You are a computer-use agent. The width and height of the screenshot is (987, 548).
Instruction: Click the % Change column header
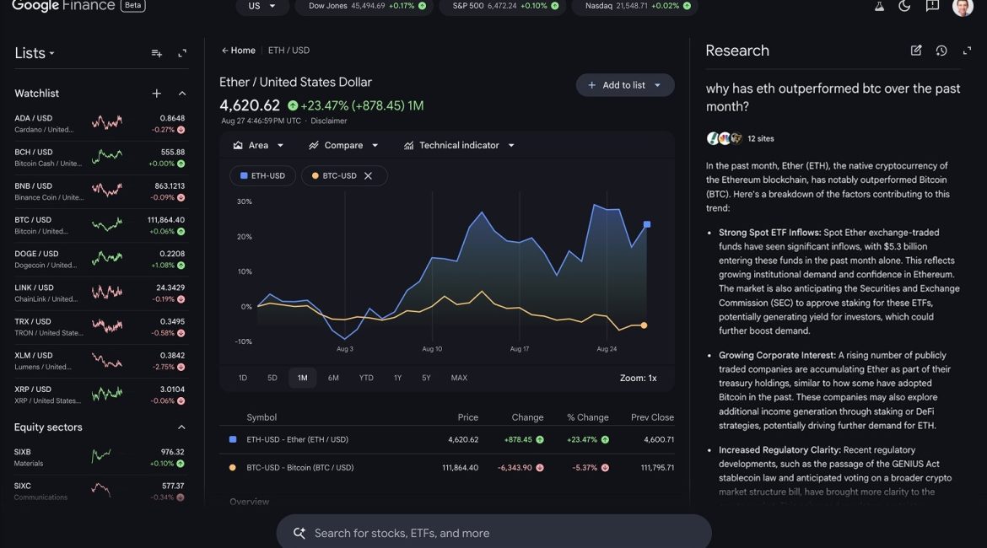click(x=587, y=417)
